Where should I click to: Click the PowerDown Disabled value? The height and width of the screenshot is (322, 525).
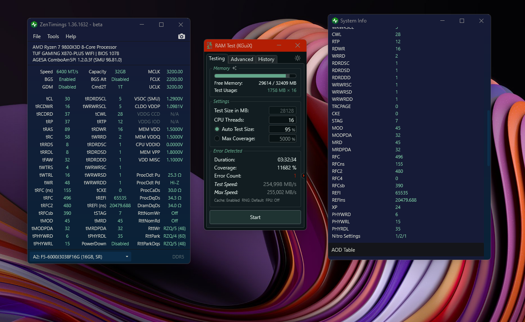coord(120,244)
